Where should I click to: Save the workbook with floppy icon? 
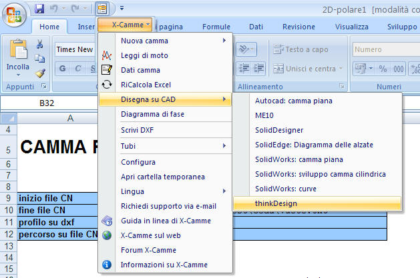click(x=39, y=9)
